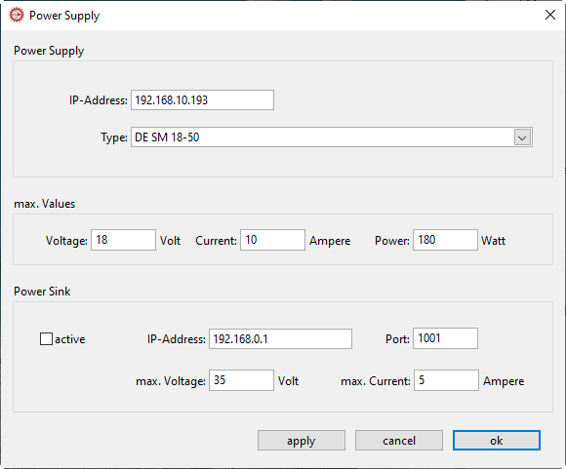Confirm settings with the ok button
The width and height of the screenshot is (566, 469).
[497, 441]
